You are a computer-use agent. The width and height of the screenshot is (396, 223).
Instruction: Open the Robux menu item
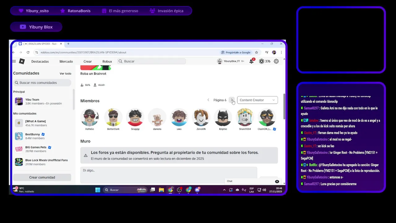(x=107, y=61)
